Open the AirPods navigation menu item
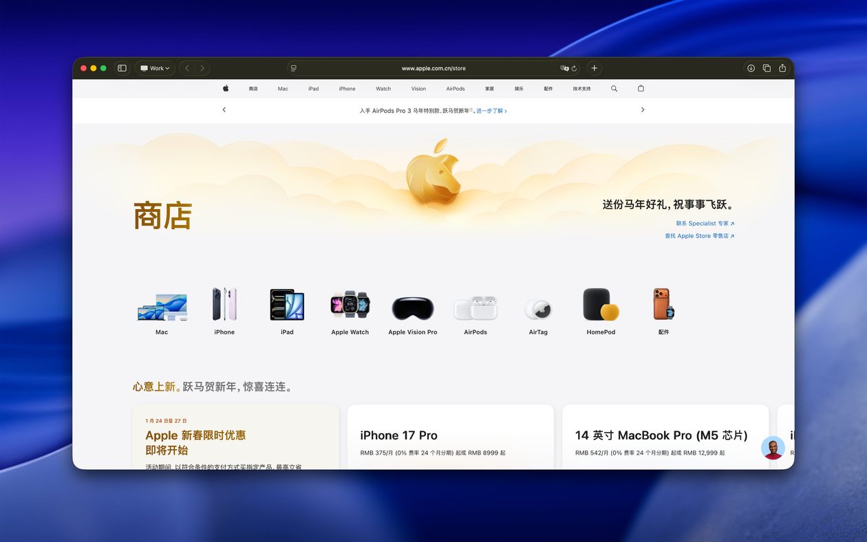This screenshot has height=542, width=867. tap(456, 88)
